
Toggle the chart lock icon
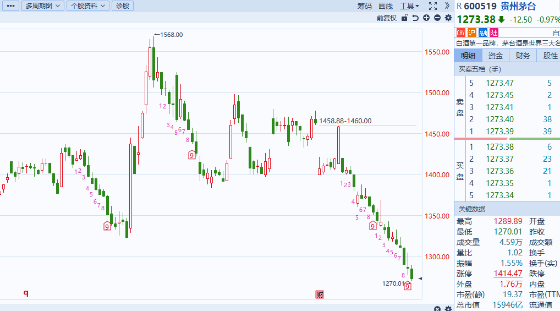pyautogui.click(x=405, y=18)
